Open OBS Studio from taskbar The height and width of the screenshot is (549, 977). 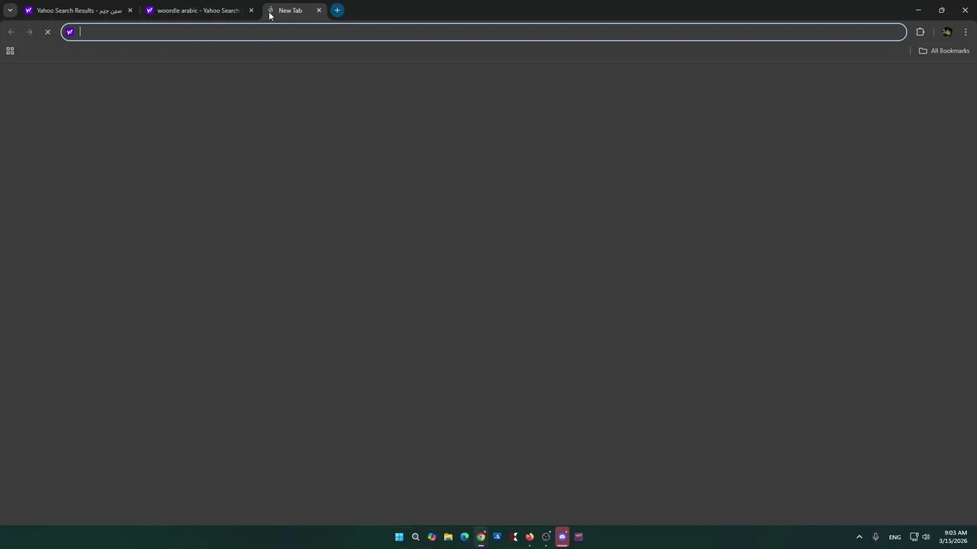click(546, 537)
